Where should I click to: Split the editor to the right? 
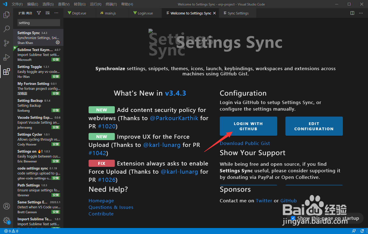click(352, 13)
